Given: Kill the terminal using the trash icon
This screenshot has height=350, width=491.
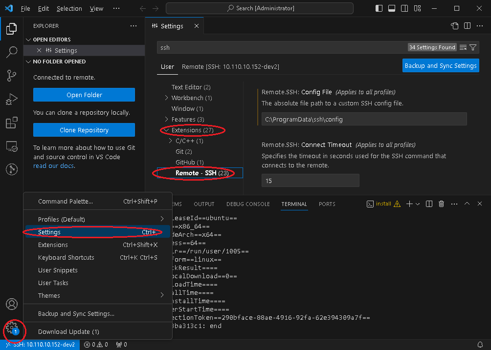Looking at the screenshot, I should click(441, 204).
